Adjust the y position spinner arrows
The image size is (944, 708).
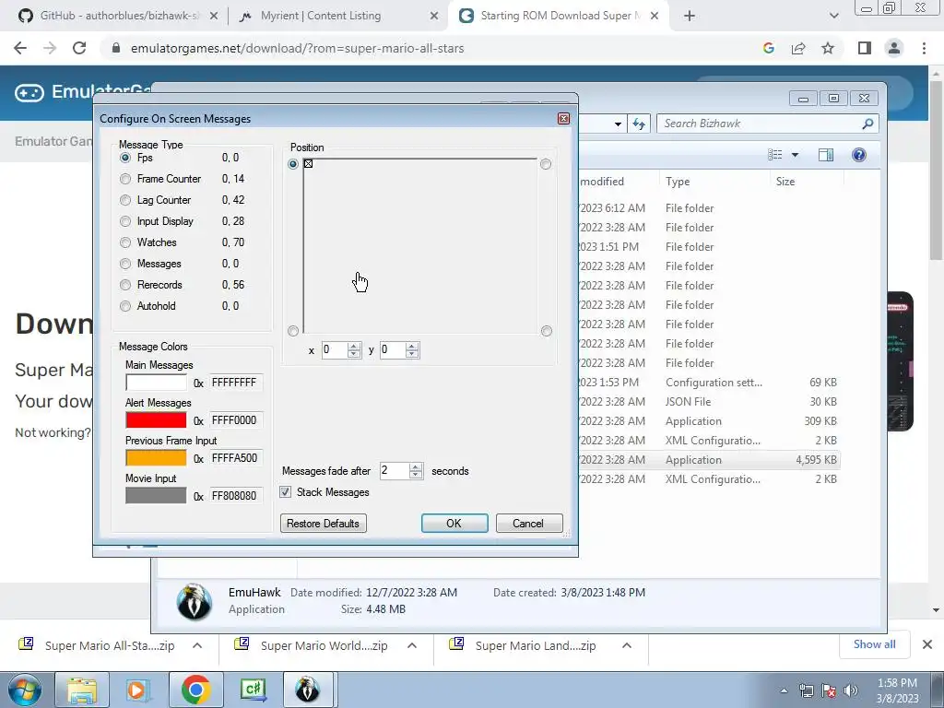click(x=412, y=349)
